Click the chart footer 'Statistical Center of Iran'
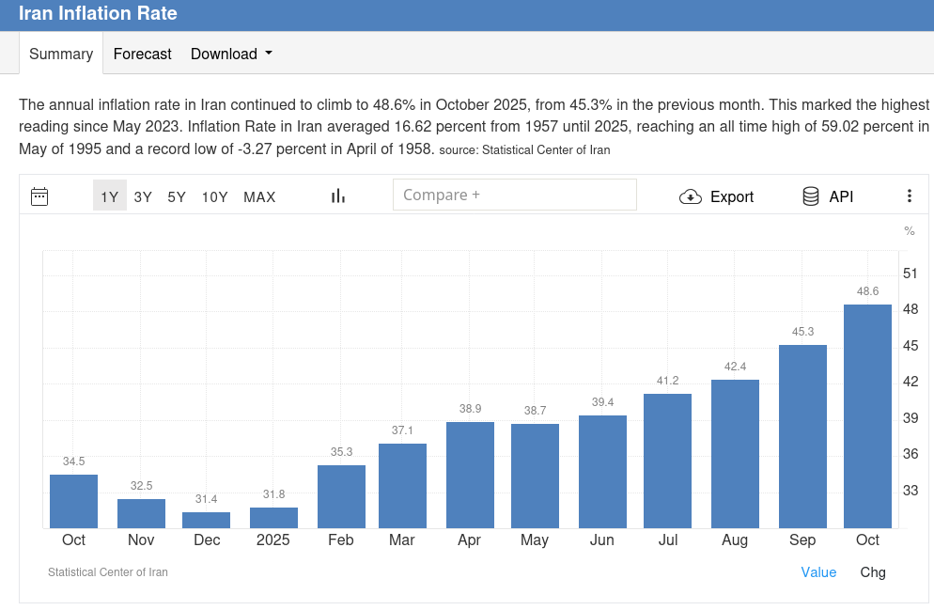Screen dimensions: 934x610 tap(108, 571)
